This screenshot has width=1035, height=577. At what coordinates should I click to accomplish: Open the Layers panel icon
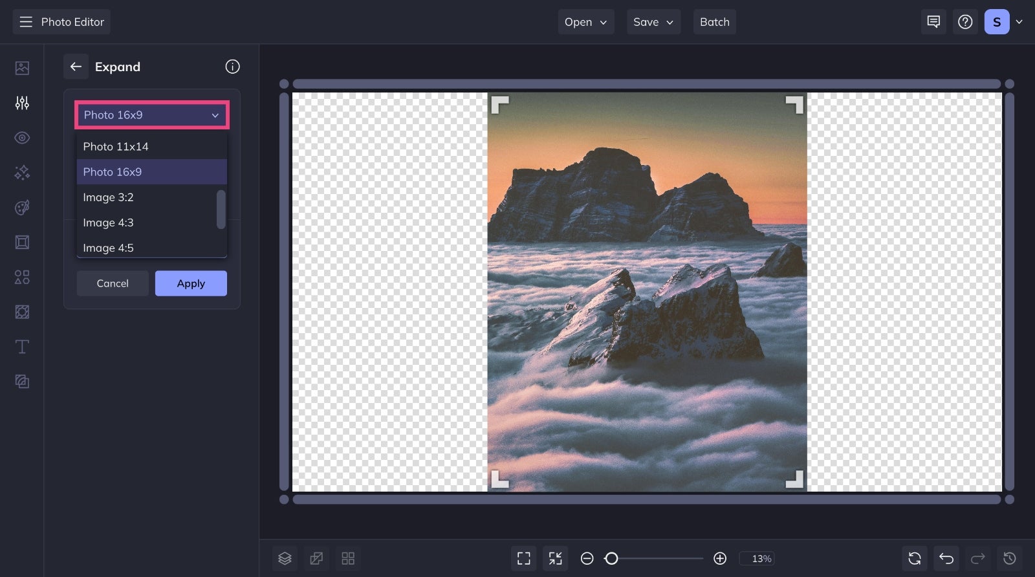click(285, 558)
